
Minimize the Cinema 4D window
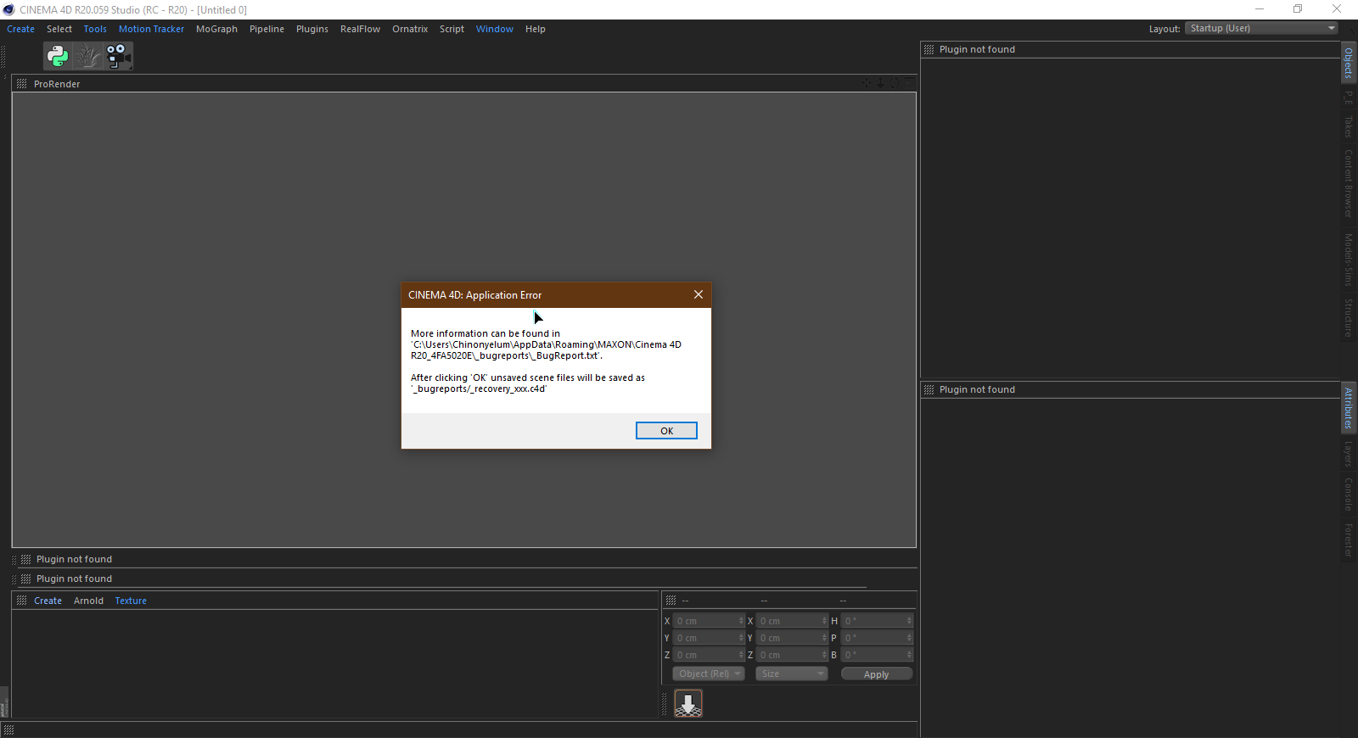[x=1260, y=9]
